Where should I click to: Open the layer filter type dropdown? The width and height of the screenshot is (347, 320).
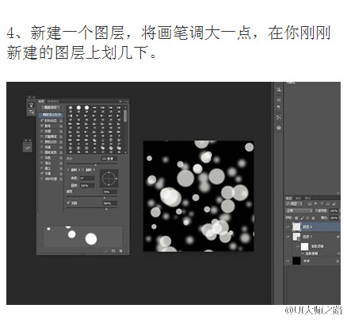[294, 204]
